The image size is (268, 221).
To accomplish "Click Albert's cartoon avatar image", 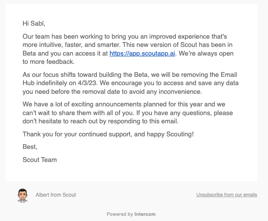I will pyautogui.click(x=23, y=195).
